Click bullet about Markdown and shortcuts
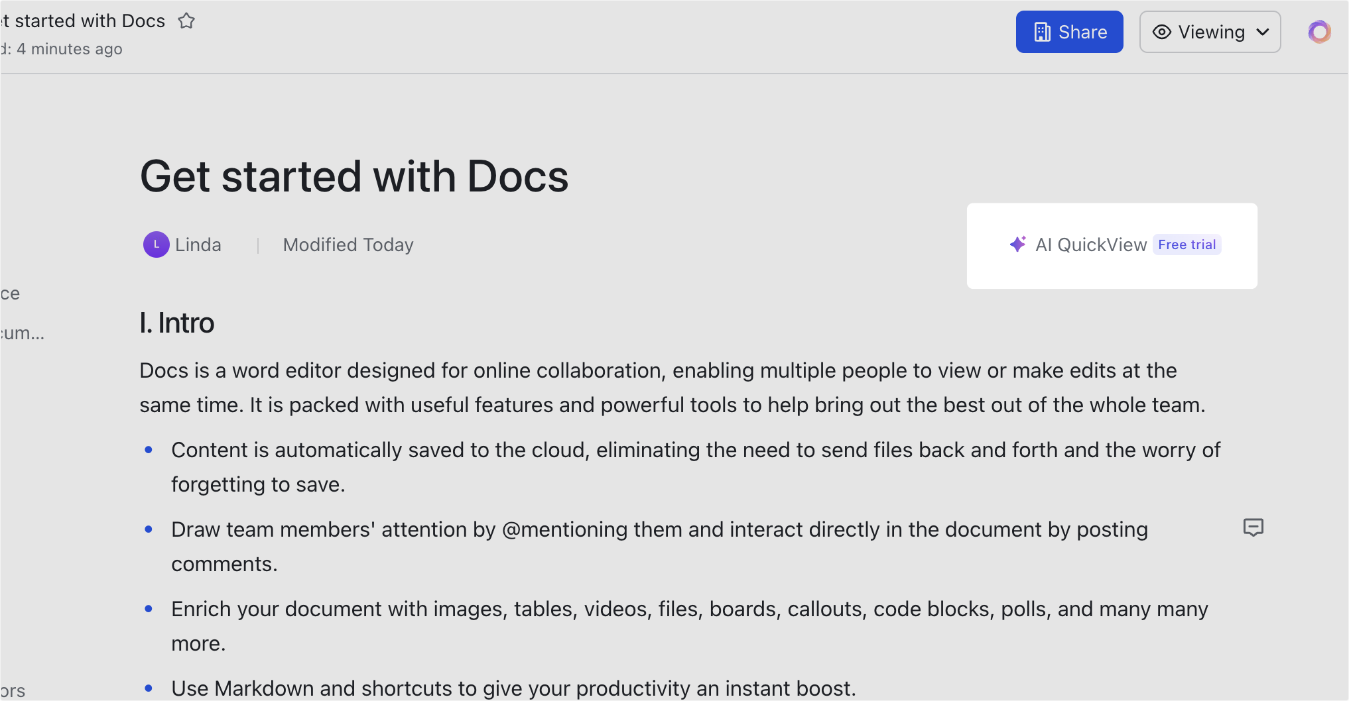This screenshot has width=1349, height=701. 513,688
